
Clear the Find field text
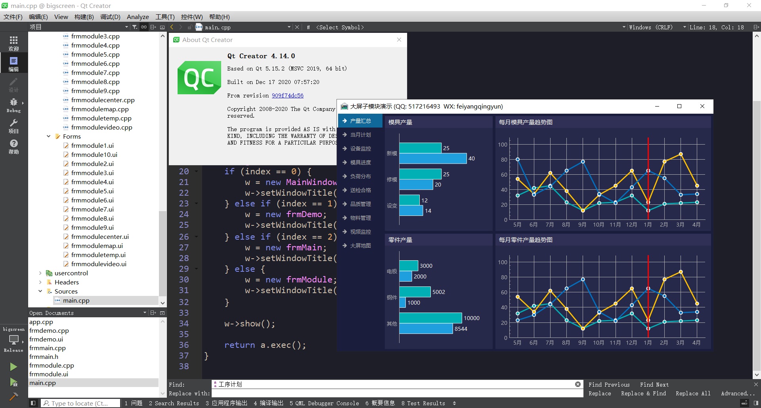pos(577,384)
